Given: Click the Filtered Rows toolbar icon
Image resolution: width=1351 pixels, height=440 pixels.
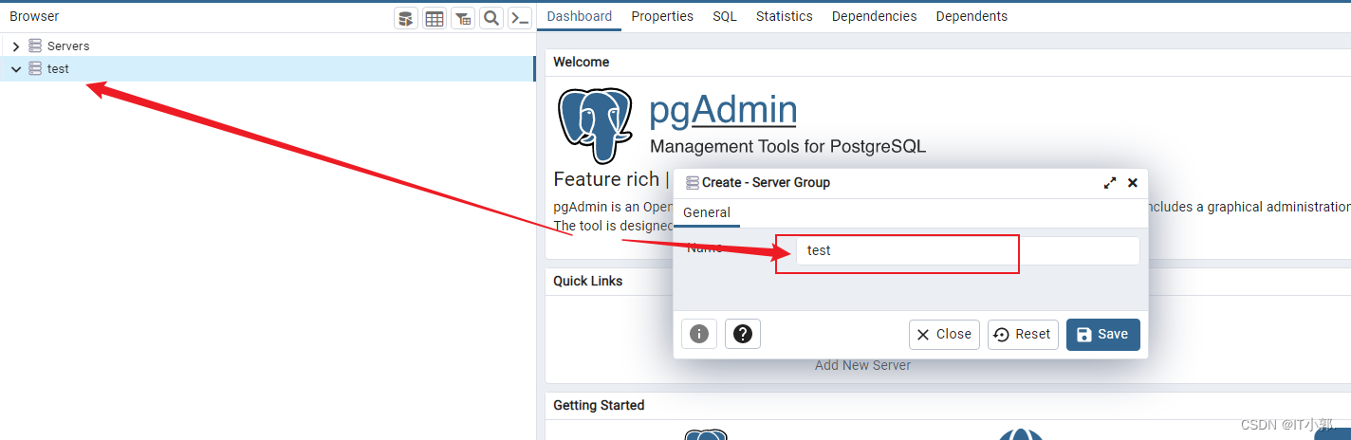Looking at the screenshot, I should [x=463, y=18].
